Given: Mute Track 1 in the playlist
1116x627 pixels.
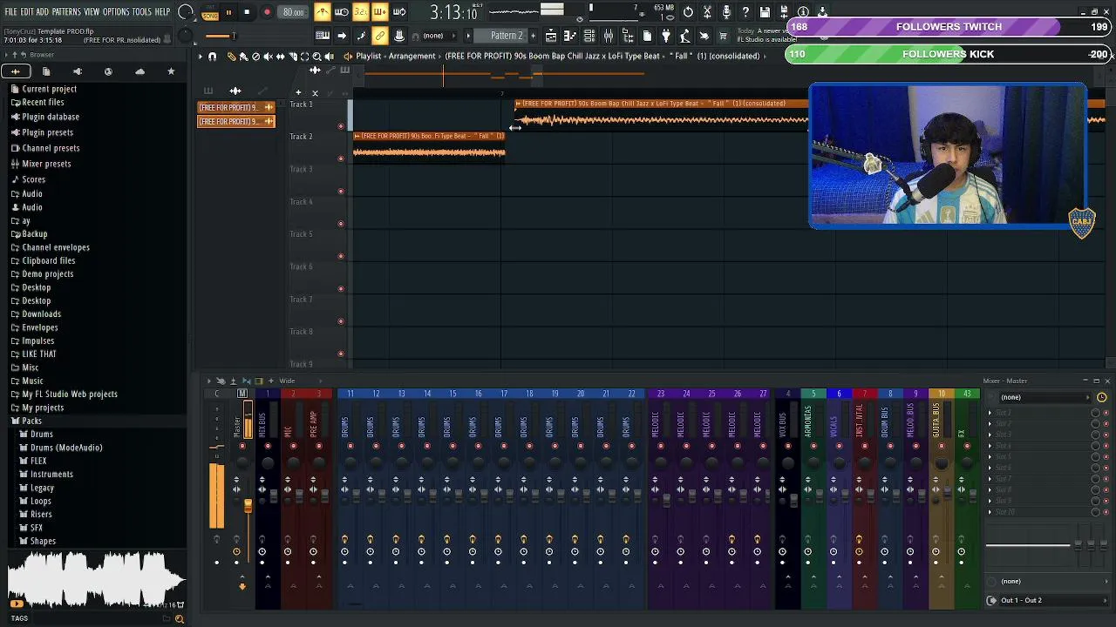Looking at the screenshot, I should 341,125.
